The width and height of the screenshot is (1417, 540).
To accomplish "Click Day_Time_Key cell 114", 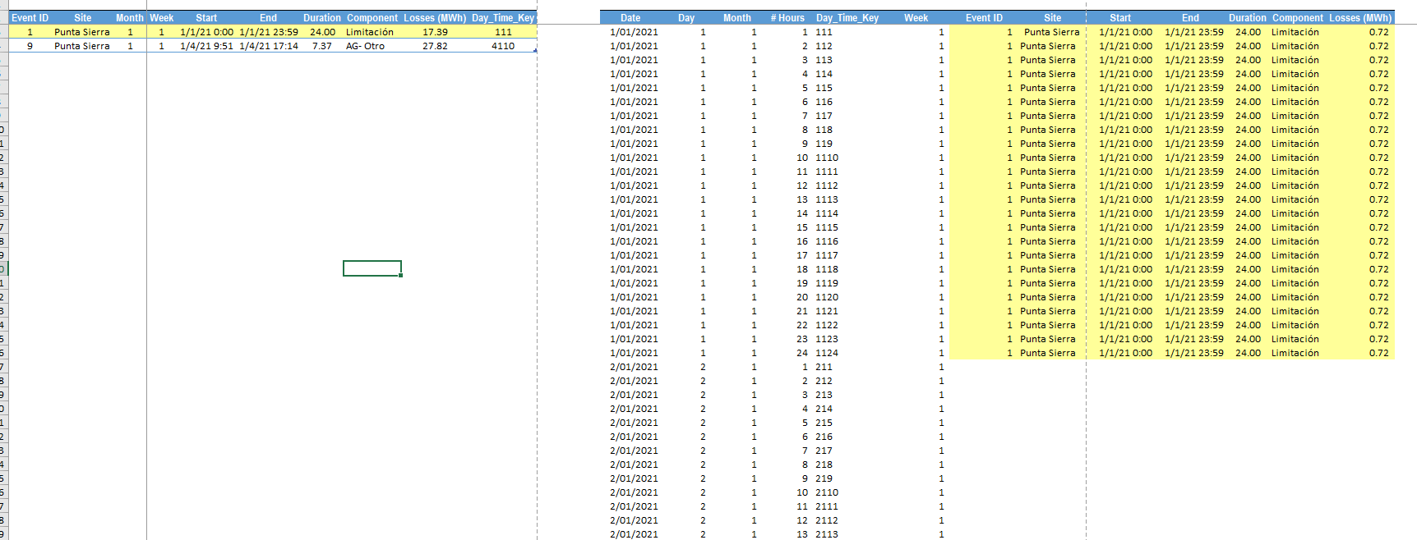I will 824,74.
